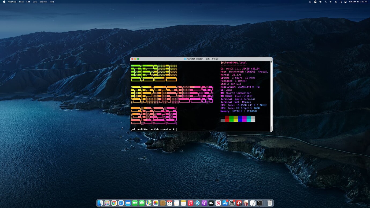Launch System Preferences from the Dock

pyautogui.click(x=232, y=203)
